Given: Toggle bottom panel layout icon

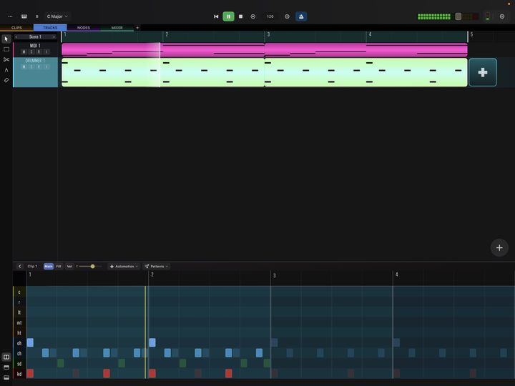Looking at the screenshot, I should pyautogui.click(x=6, y=378).
